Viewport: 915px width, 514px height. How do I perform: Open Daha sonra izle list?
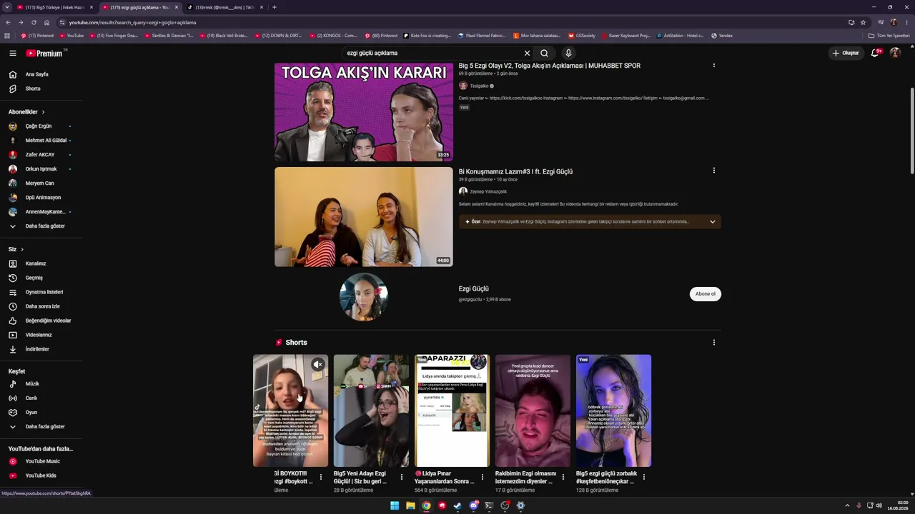[43, 306]
